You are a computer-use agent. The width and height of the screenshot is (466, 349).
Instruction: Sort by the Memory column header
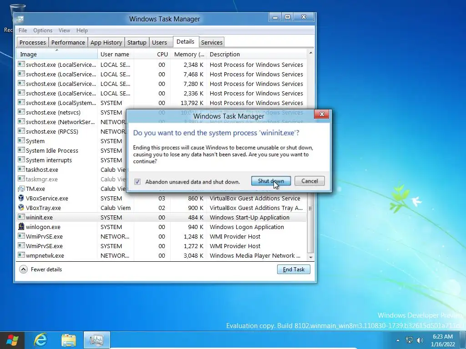point(189,55)
